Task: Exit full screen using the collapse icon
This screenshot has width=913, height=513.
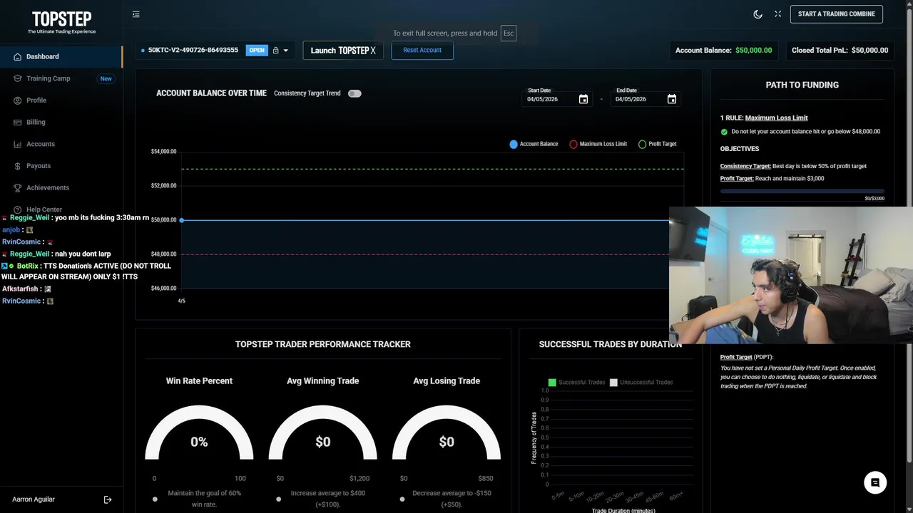Action: tap(778, 14)
